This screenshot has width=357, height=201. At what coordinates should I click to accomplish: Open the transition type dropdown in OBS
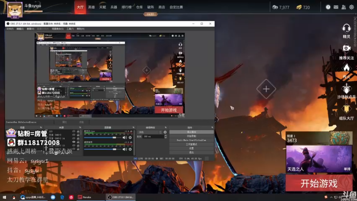[x=150, y=132]
